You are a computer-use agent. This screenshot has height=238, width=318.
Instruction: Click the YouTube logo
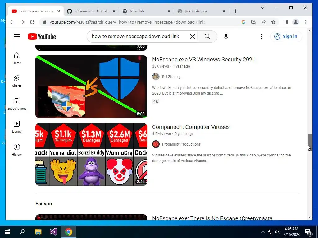tap(42, 37)
